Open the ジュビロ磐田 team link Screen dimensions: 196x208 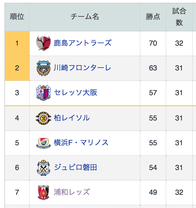pos(75,167)
